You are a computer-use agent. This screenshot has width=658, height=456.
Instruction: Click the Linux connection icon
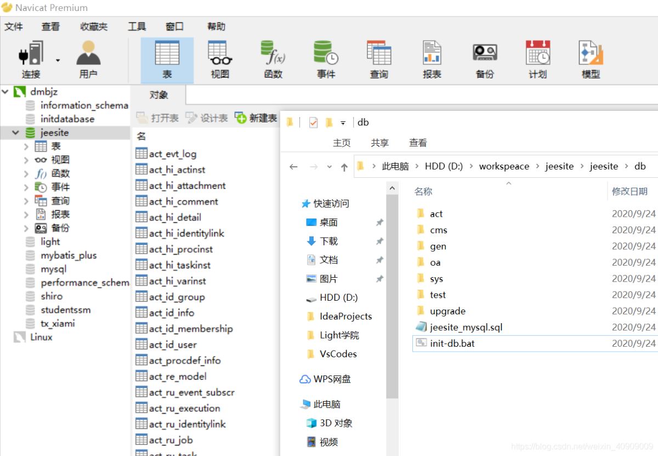(20, 337)
